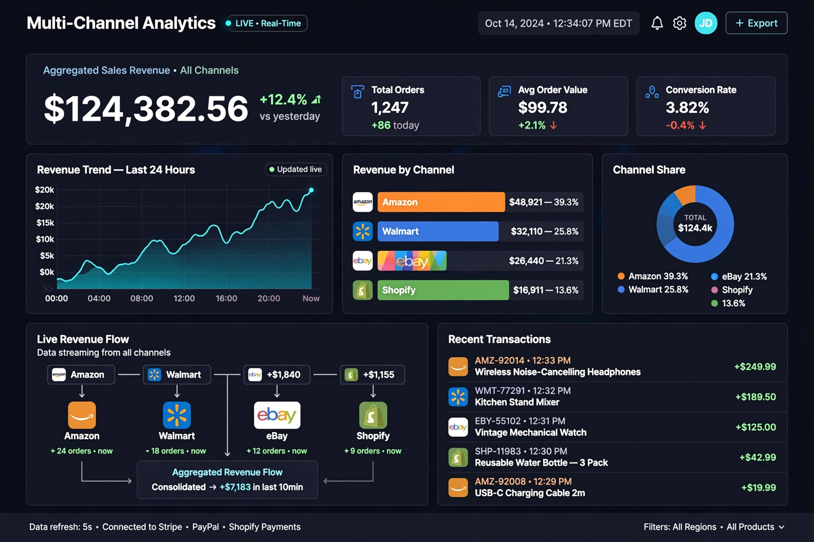Click Shopify icon on SHP-11983 transaction
814x542 pixels.
pyautogui.click(x=458, y=457)
